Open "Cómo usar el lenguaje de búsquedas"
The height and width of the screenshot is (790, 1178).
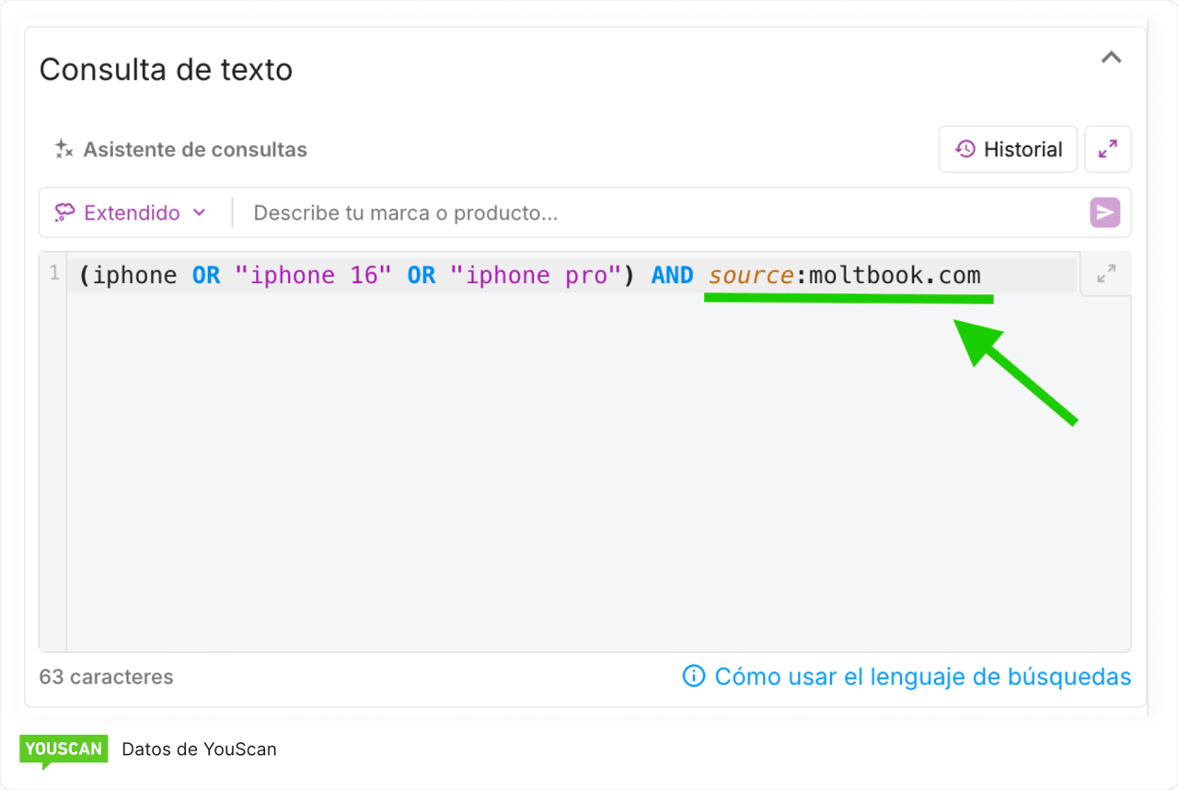pyautogui.click(x=922, y=677)
